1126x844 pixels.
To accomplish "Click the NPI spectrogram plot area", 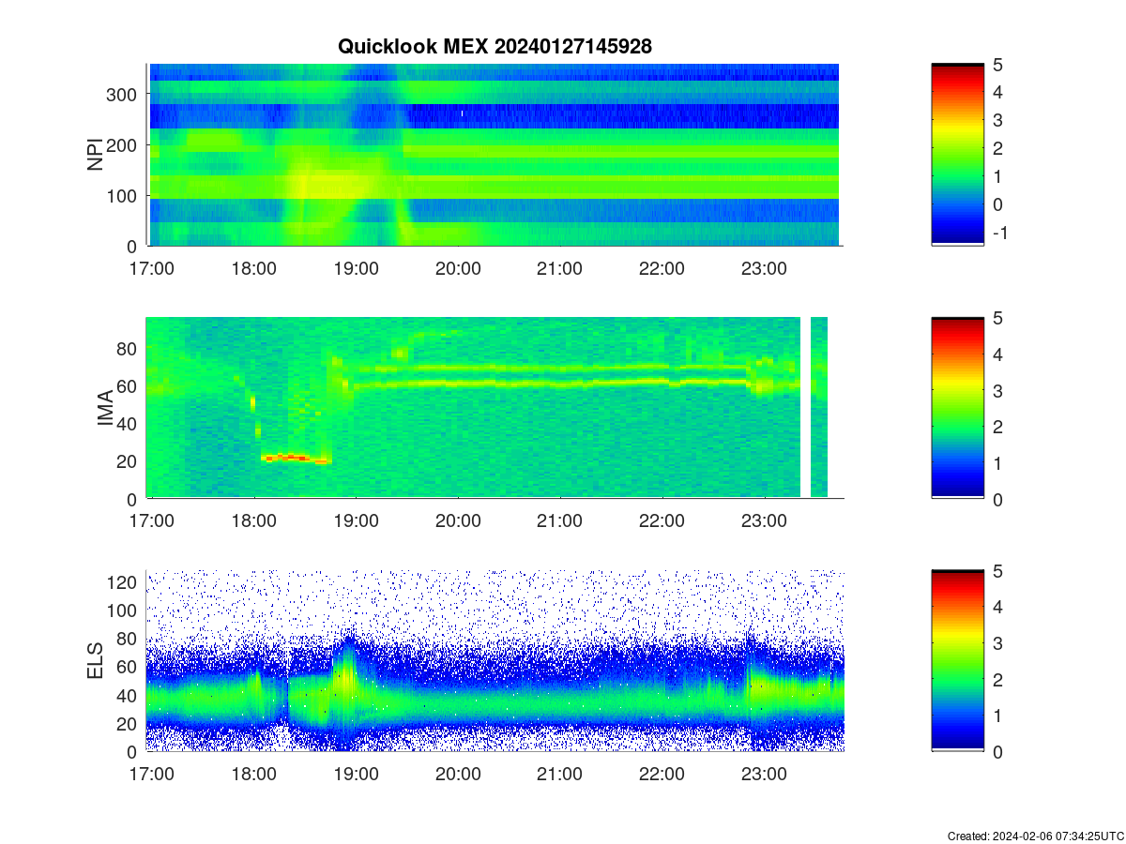I will point(495,155).
